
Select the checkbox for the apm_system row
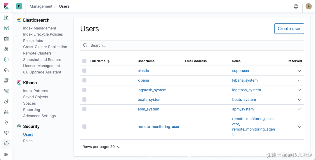tap(84, 109)
